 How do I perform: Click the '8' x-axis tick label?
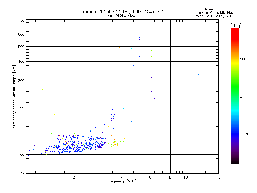coord(170,177)
